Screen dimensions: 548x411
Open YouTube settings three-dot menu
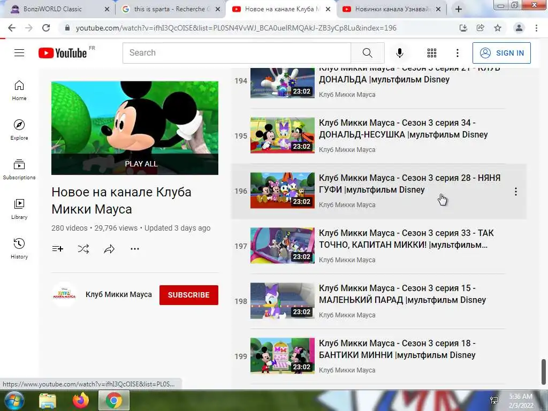tap(457, 53)
